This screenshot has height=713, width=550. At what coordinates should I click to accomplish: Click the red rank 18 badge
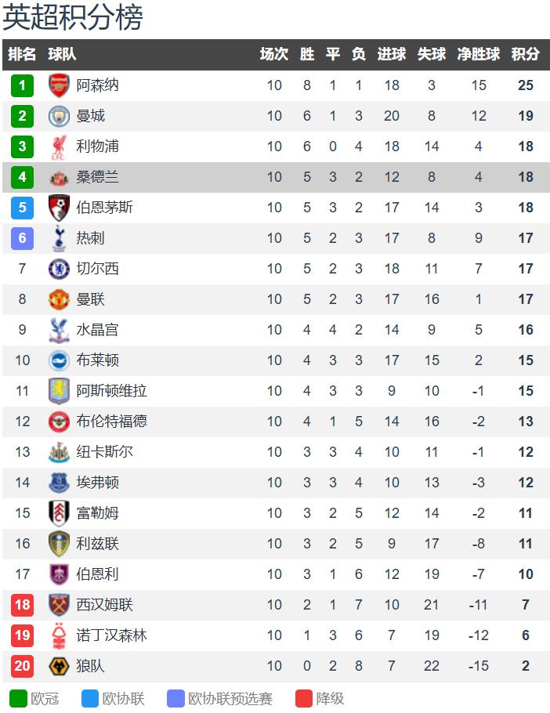click(22, 605)
